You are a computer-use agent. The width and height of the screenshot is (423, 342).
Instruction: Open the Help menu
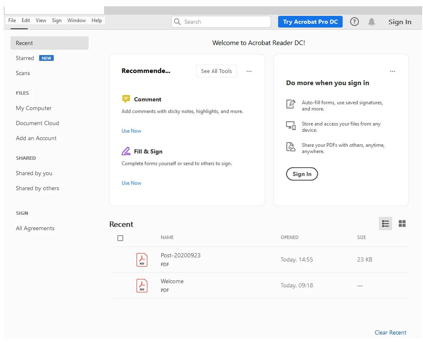tap(97, 20)
